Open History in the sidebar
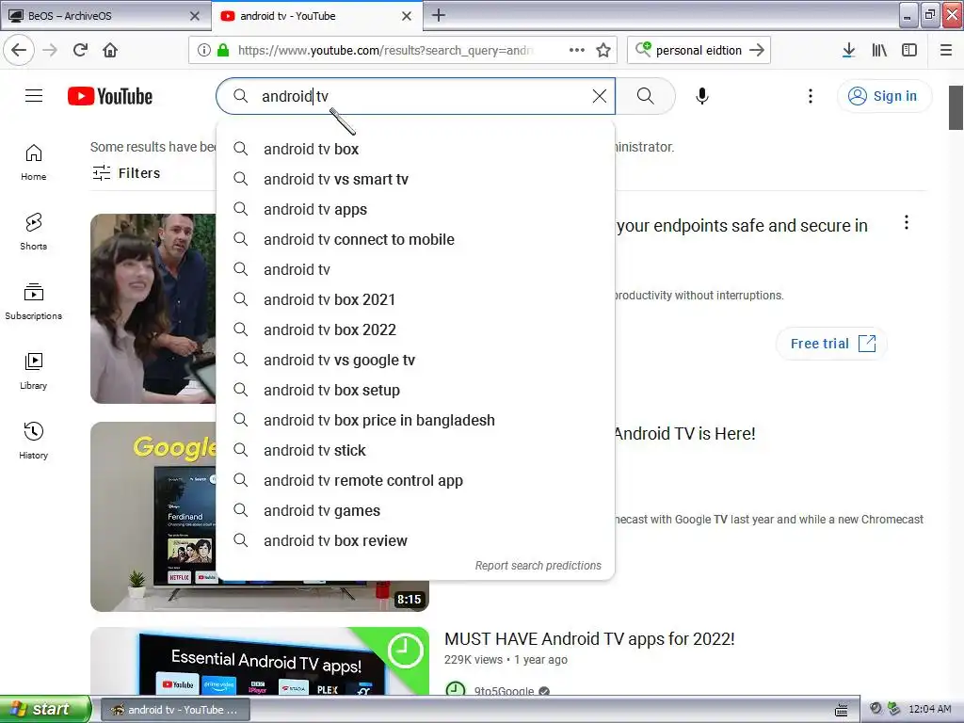The image size is (964, 723). (33, 441)
